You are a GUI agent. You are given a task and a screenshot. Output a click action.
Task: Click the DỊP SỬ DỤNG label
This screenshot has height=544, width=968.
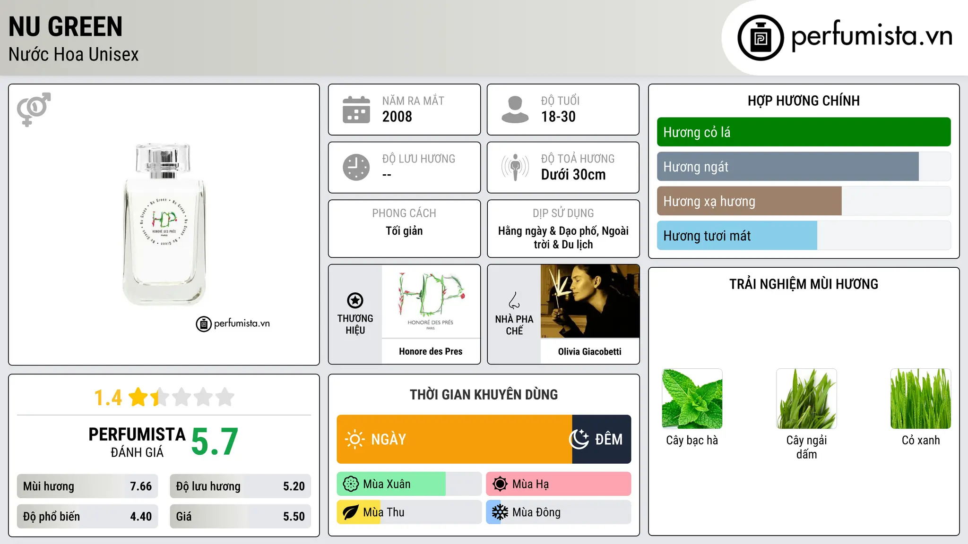coord(563,213)
